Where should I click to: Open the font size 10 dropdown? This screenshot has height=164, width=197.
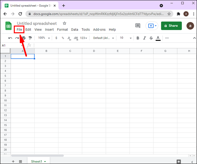click(x=126, y=38)
